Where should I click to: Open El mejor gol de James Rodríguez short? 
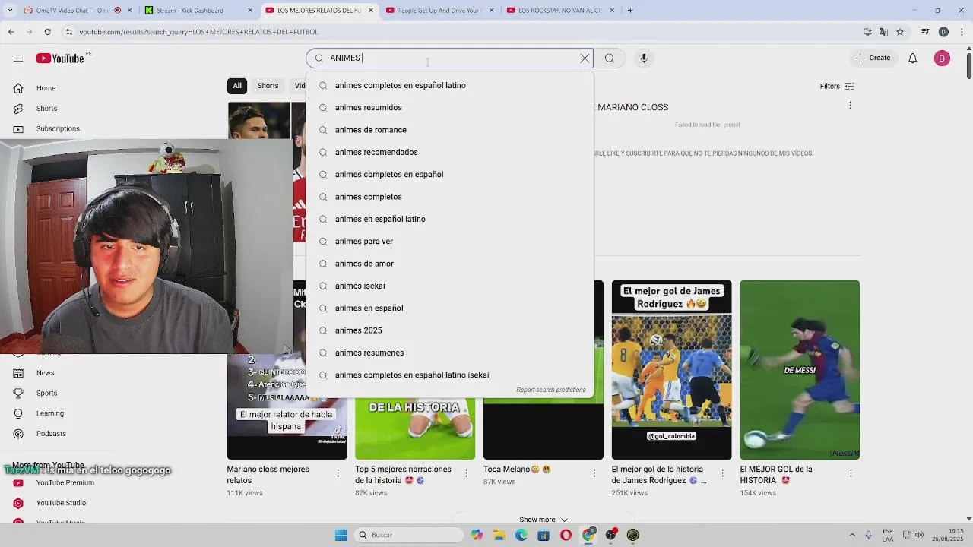[x=671, y=370]
